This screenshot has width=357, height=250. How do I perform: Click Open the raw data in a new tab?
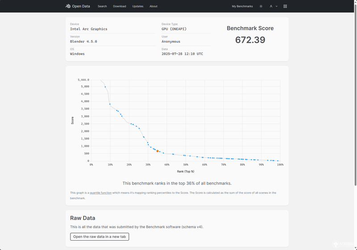pyautogui.click(x=100, y=237)
